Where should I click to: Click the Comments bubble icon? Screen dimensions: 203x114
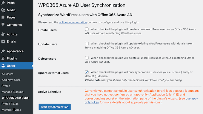coord(3,24)
